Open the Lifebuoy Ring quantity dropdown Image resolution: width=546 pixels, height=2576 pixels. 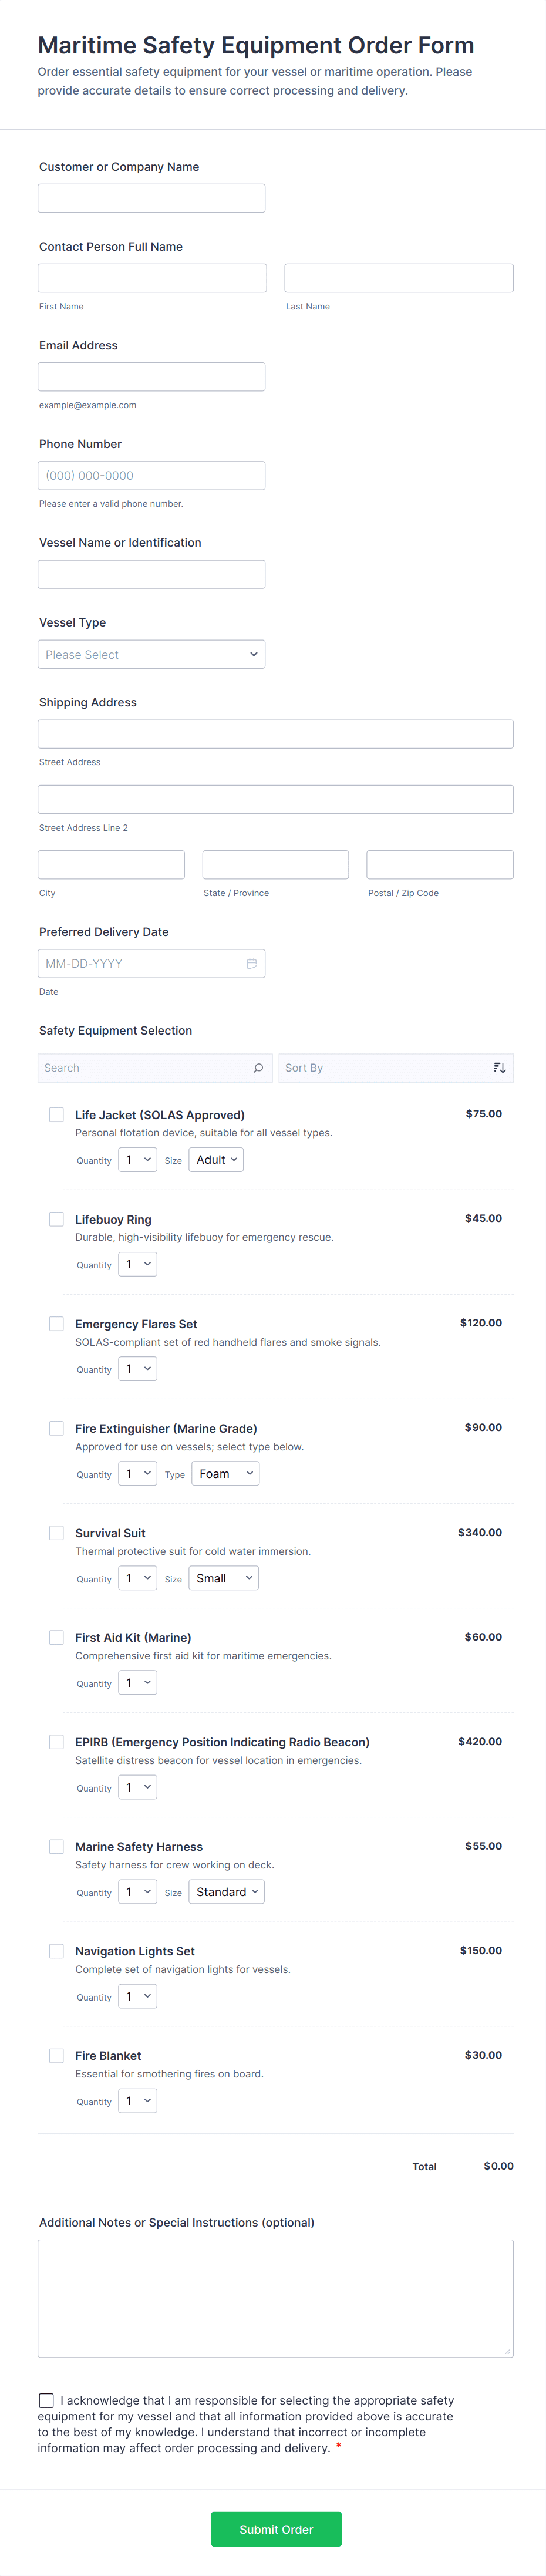[138, 1265]
